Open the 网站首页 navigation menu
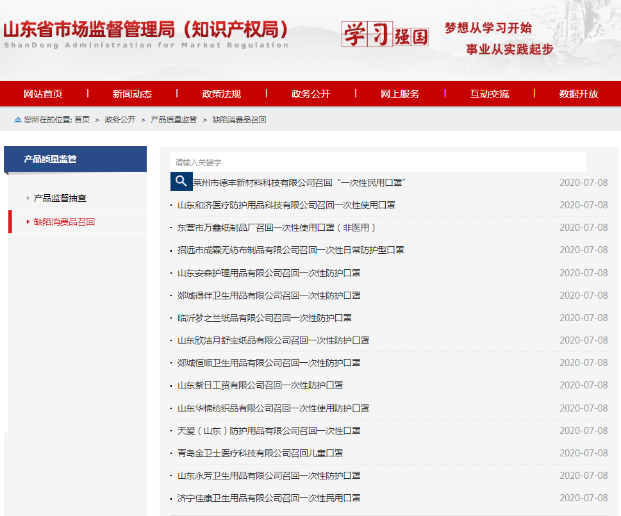Screen dimensions: 621x516 pyautogui.click(x=43, y=94)
